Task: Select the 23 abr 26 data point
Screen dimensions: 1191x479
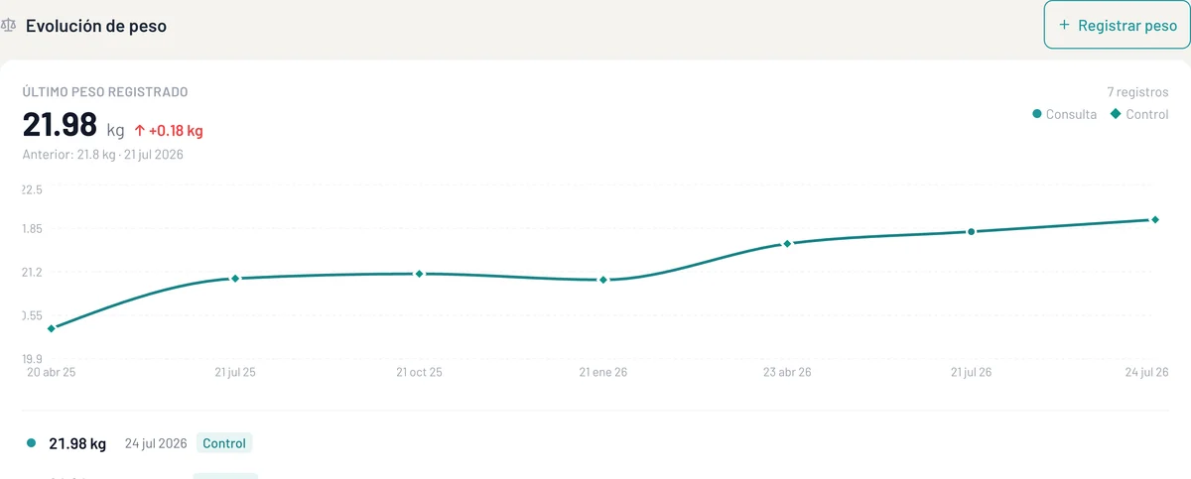Action: coord(787,244)
